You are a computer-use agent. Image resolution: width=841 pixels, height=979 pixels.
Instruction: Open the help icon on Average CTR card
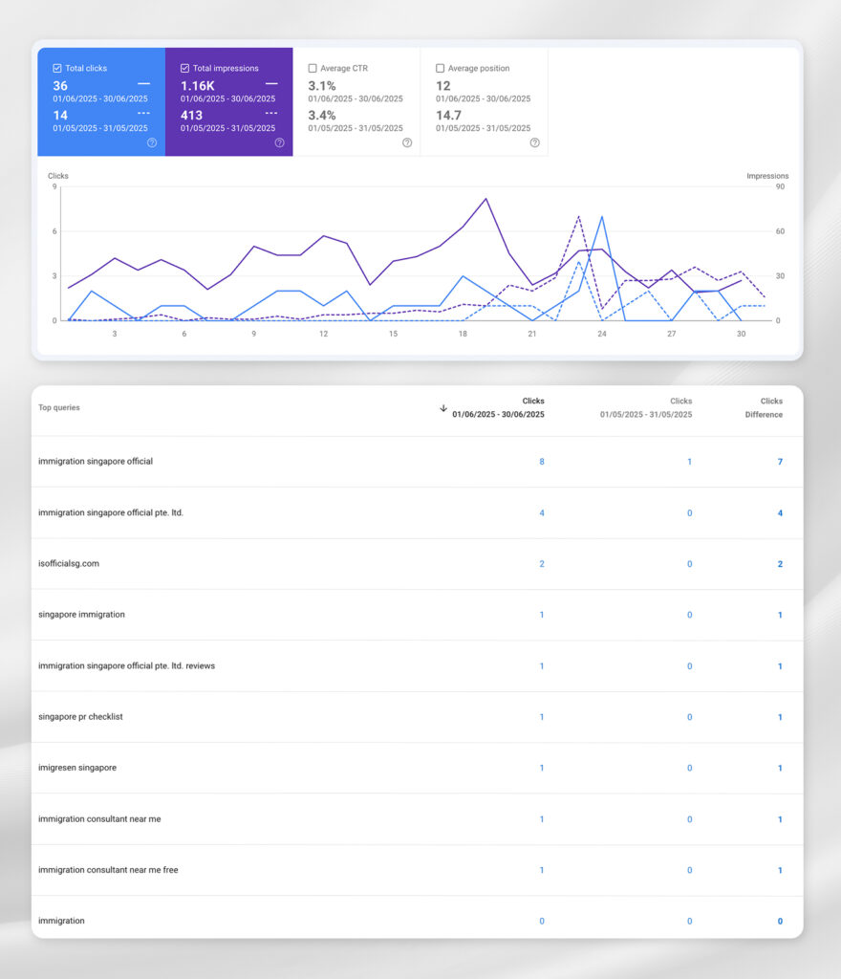click(x=407, y=142)
